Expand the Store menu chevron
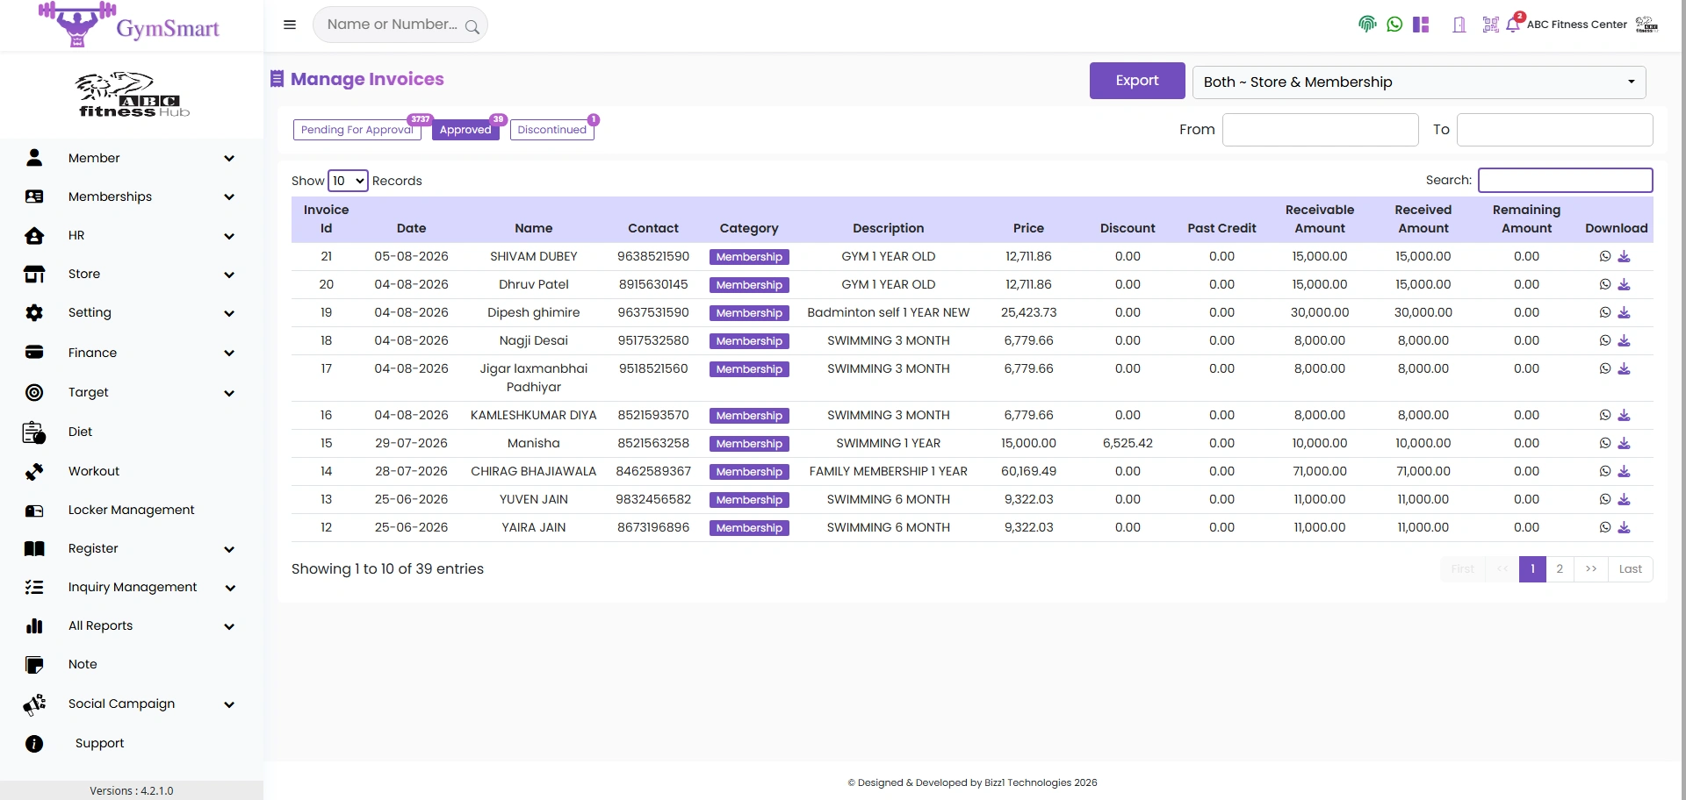 click(229, 275)
